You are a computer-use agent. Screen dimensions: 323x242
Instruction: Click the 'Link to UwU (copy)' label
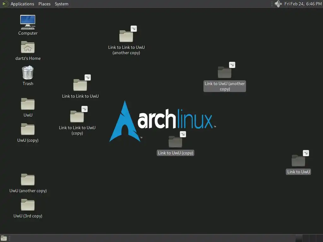175,153
